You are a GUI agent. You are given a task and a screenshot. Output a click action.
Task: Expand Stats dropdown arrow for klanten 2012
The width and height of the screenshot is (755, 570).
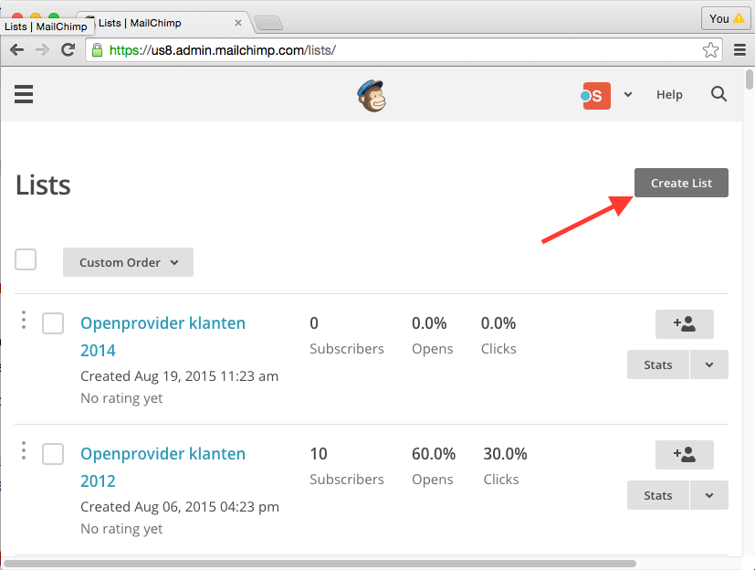pos(709,495)
